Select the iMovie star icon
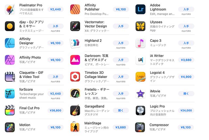This screenshot has height=140, width=209. (140, 94)
